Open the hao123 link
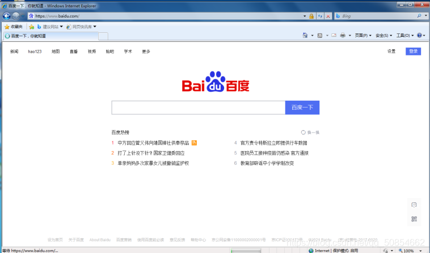This screenshot has width=430, height=253. pos(35,52)
